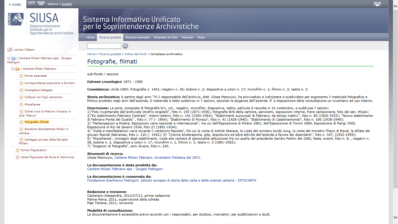Open the Aiuto help tab
This screenshot has height=224, width=398.
click(x=201, y=37)
